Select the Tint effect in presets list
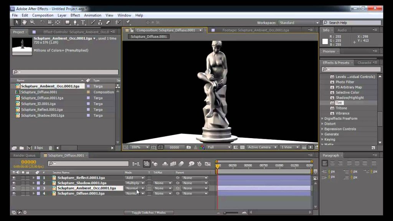 click(x=339, y=103)
